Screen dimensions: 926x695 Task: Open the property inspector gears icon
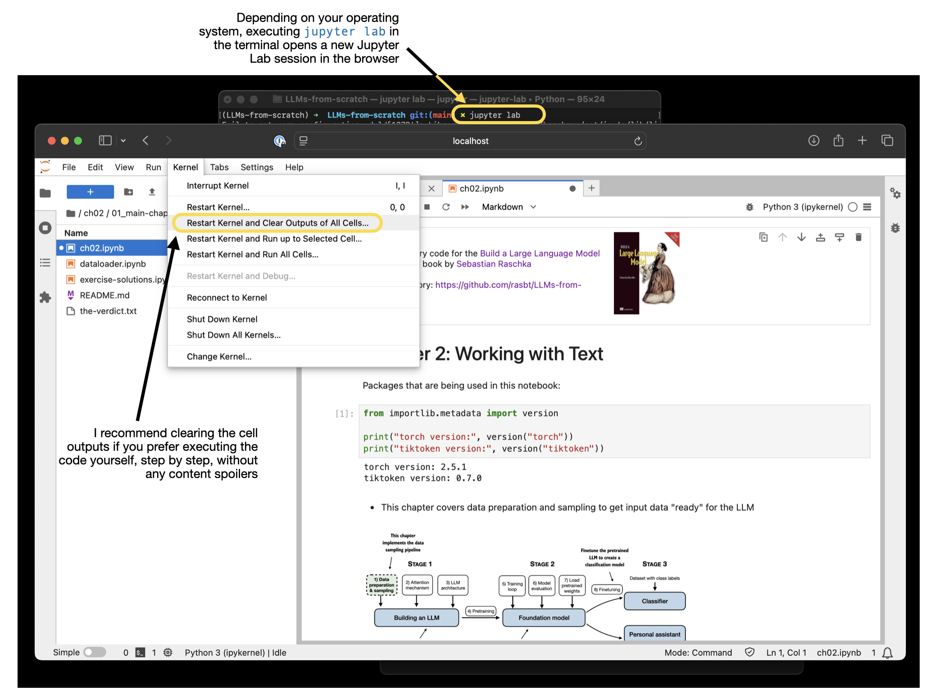[895, 193]
